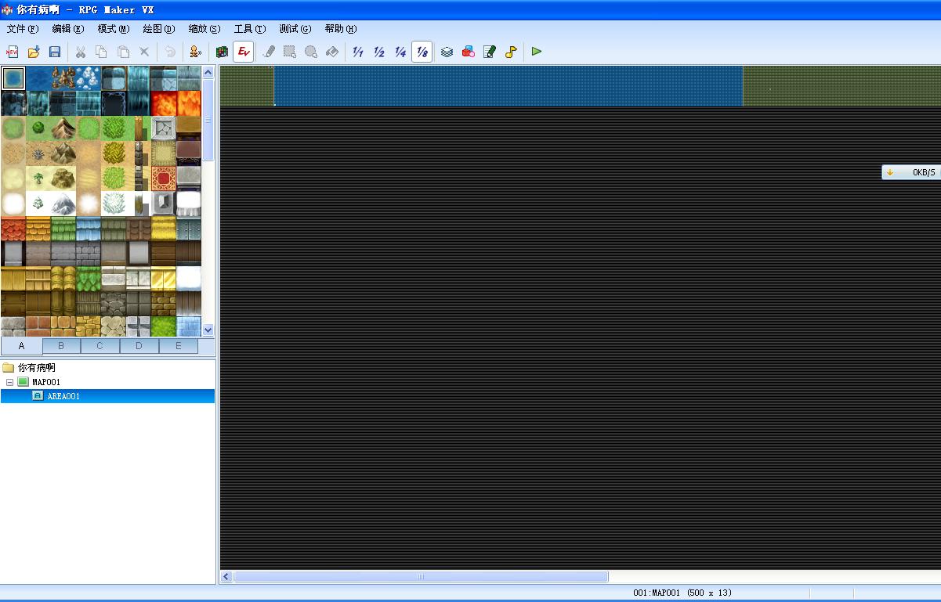The height and width of the screenshot is (602, 941).
Task: Collapse the MAP001 tree node
Action: coord(9,382)
